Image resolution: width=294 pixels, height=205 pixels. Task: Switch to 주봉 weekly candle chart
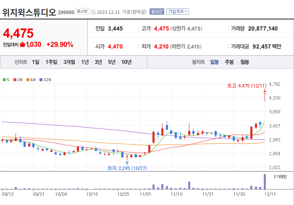229,62
